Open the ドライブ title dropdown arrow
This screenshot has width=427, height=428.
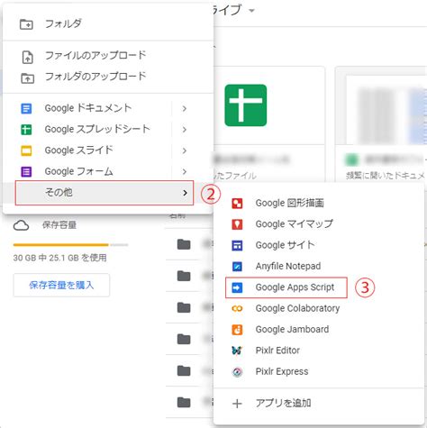(251, 11)
